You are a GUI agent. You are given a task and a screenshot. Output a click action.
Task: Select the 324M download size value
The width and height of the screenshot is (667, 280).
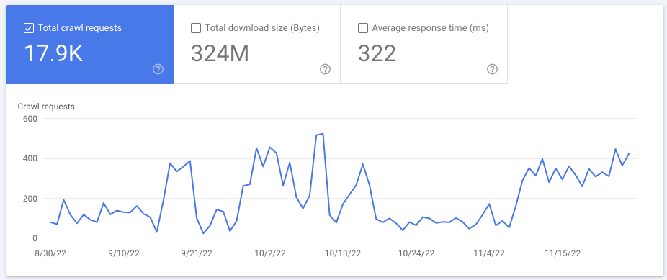point(220,54)
